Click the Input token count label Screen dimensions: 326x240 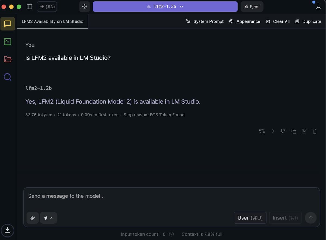coord(140,234)
